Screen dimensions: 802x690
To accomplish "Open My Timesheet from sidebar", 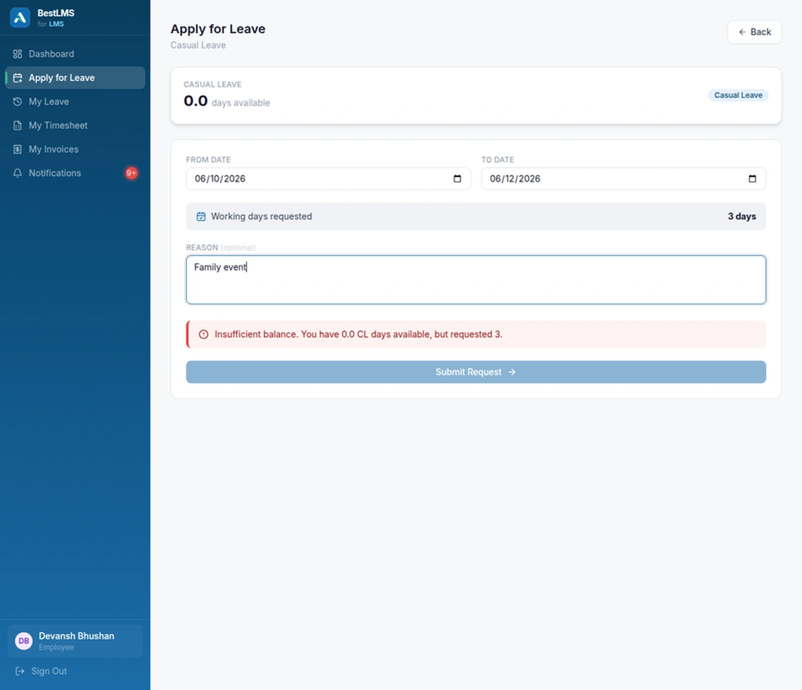I will click(x=75, y=125).
